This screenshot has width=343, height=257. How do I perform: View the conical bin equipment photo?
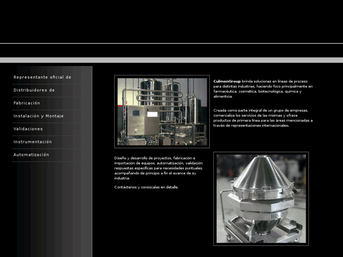click(x=261, y=199)
